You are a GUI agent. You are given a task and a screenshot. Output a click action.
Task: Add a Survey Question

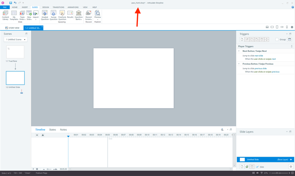(53, 15)
